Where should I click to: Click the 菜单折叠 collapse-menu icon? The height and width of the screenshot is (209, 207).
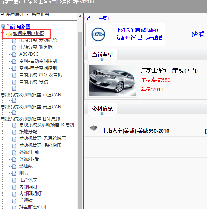point(28,14)
